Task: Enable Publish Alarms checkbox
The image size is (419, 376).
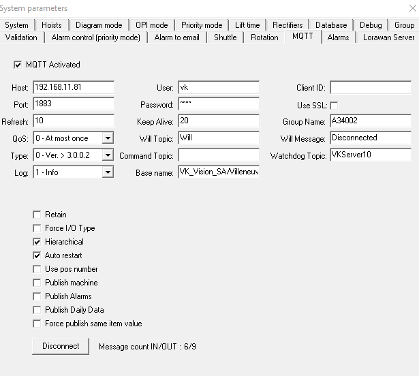Action: (37, 296)
